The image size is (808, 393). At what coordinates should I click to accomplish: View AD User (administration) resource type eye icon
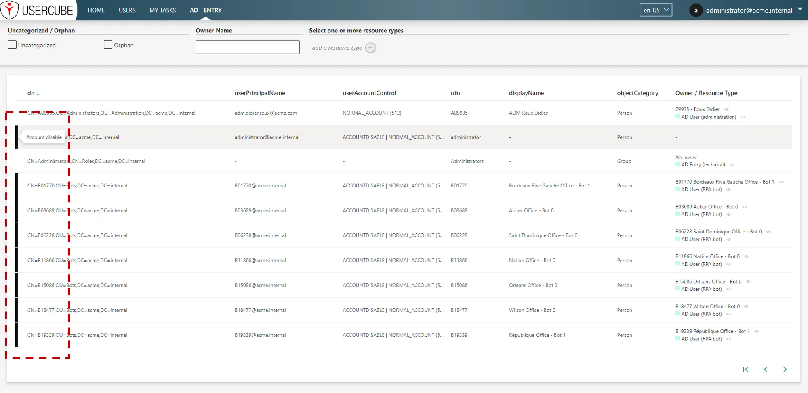click(x=743, y=117)
